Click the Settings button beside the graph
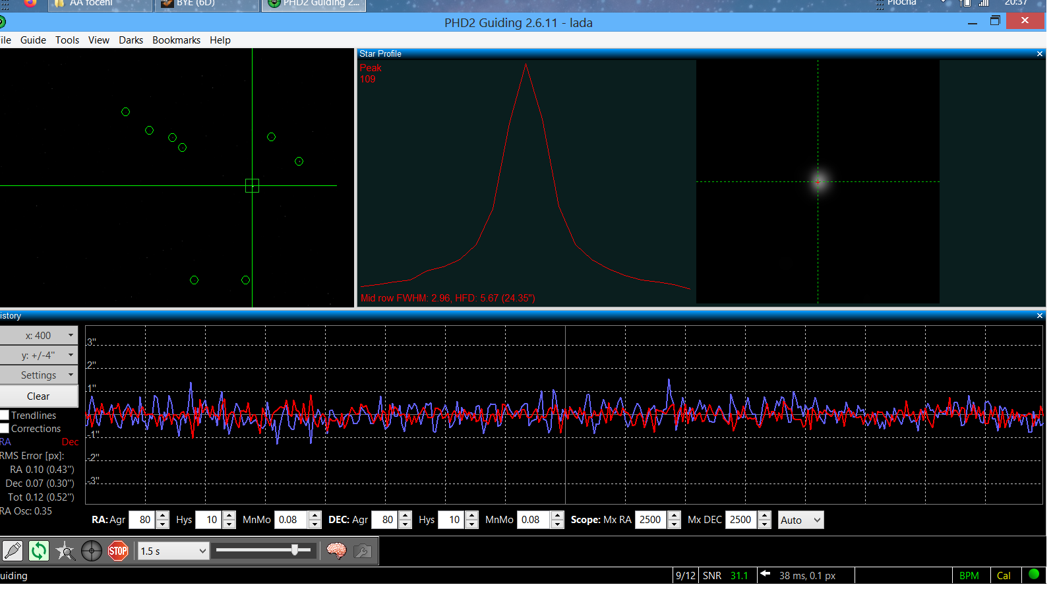This screenshot has width=1053, height=593. [x=39, y=375]
